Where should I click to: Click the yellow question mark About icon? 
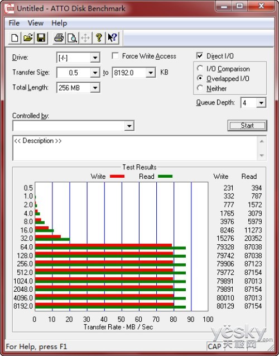[x=99, y=37]
